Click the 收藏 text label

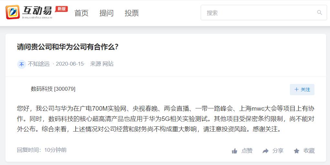click(x=309, y=151)
